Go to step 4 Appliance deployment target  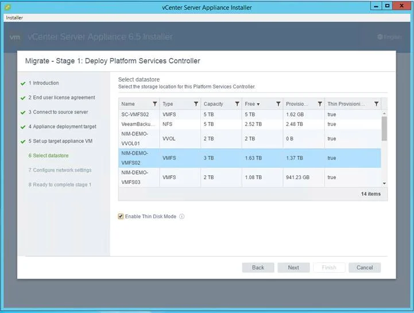point(63,126)
